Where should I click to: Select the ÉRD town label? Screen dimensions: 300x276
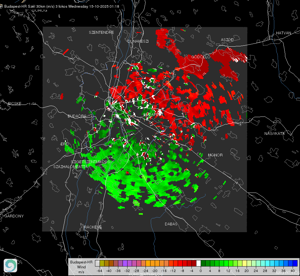pos(64,144)
